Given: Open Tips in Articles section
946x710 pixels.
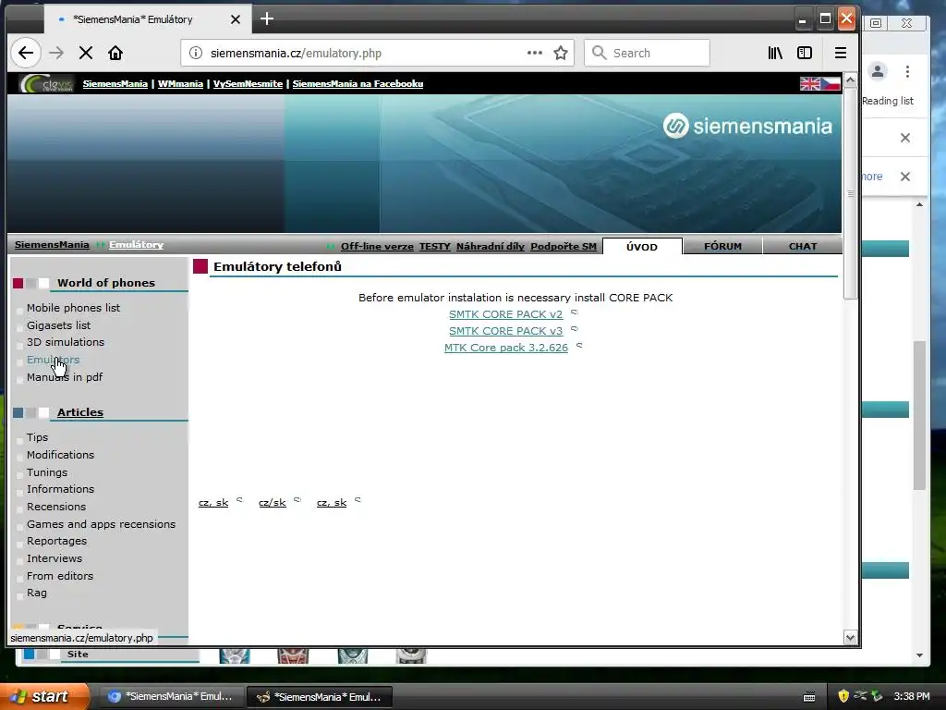Looking at the screenshot, I should pyautogui.click(x=37, y=437).
